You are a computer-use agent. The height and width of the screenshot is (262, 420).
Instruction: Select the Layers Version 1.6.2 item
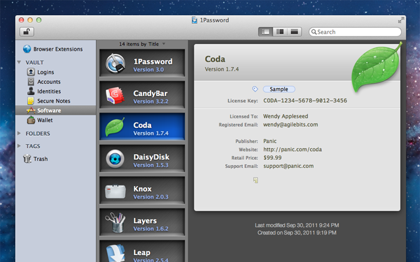pyautogui.click(x=142, y=223)
